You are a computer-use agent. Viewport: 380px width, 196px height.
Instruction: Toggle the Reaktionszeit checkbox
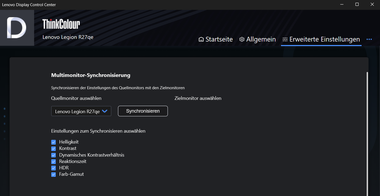click(x=53, y=162)
